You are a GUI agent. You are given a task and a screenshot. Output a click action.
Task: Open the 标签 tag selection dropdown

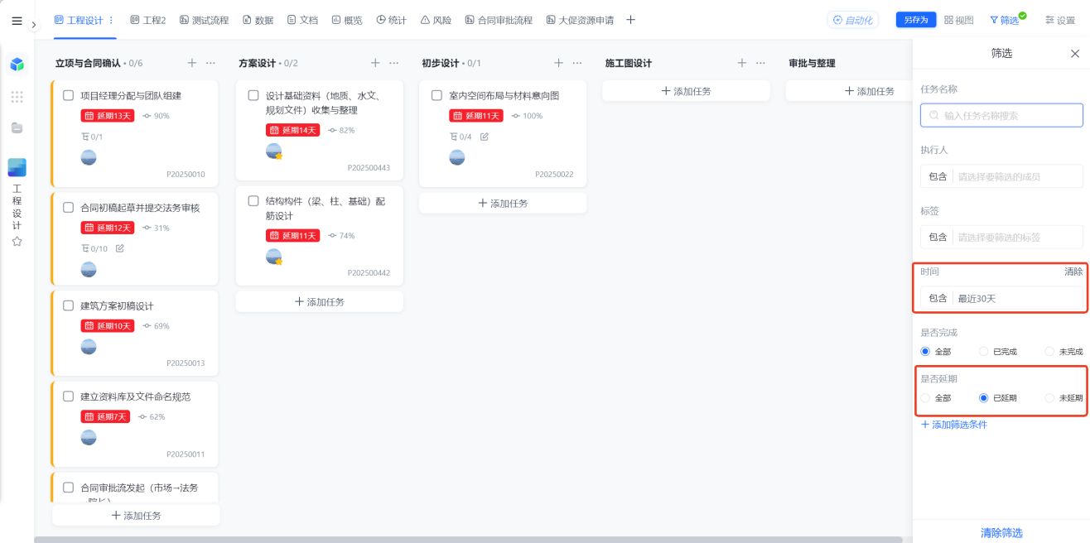point(1001,237)
